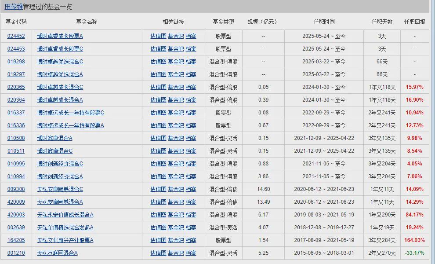Open fund code 016336
This screenshot has height=264, width=435.
pyautogui.click(x=16, y=125)
